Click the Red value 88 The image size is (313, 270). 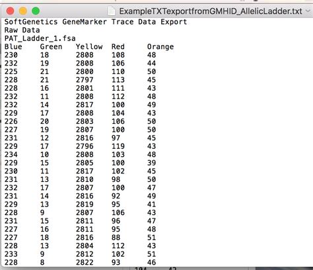click(x=116, y=238)
